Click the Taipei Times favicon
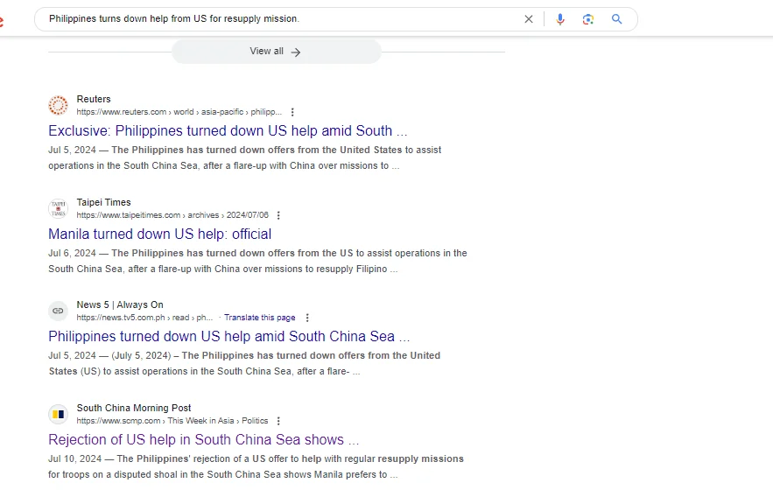Image resolution: width=773 pixels, height=504 pixels. point(58,208)
